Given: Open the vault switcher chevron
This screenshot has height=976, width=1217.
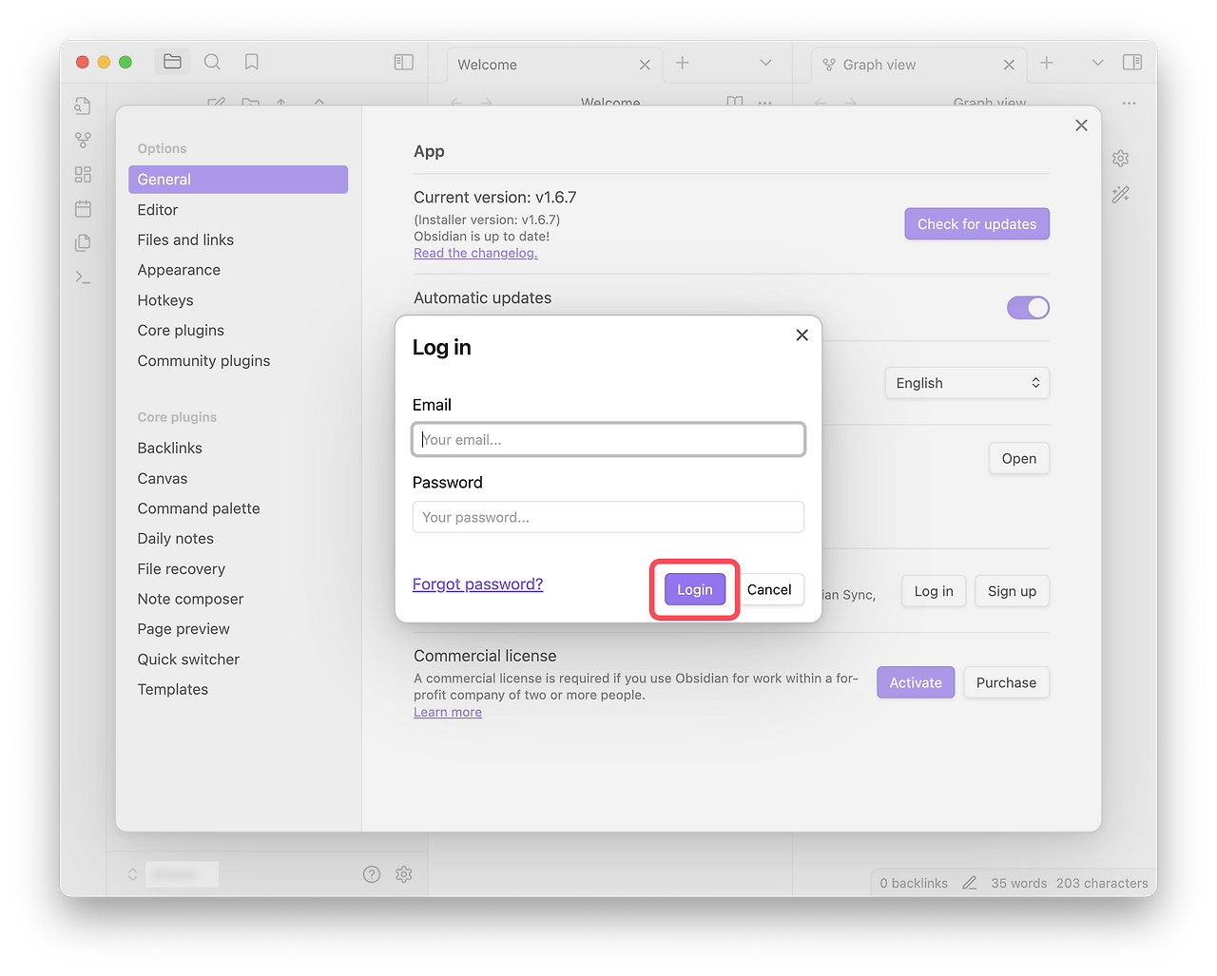Looking at the screenshot, I should click(x=133, y=874).
